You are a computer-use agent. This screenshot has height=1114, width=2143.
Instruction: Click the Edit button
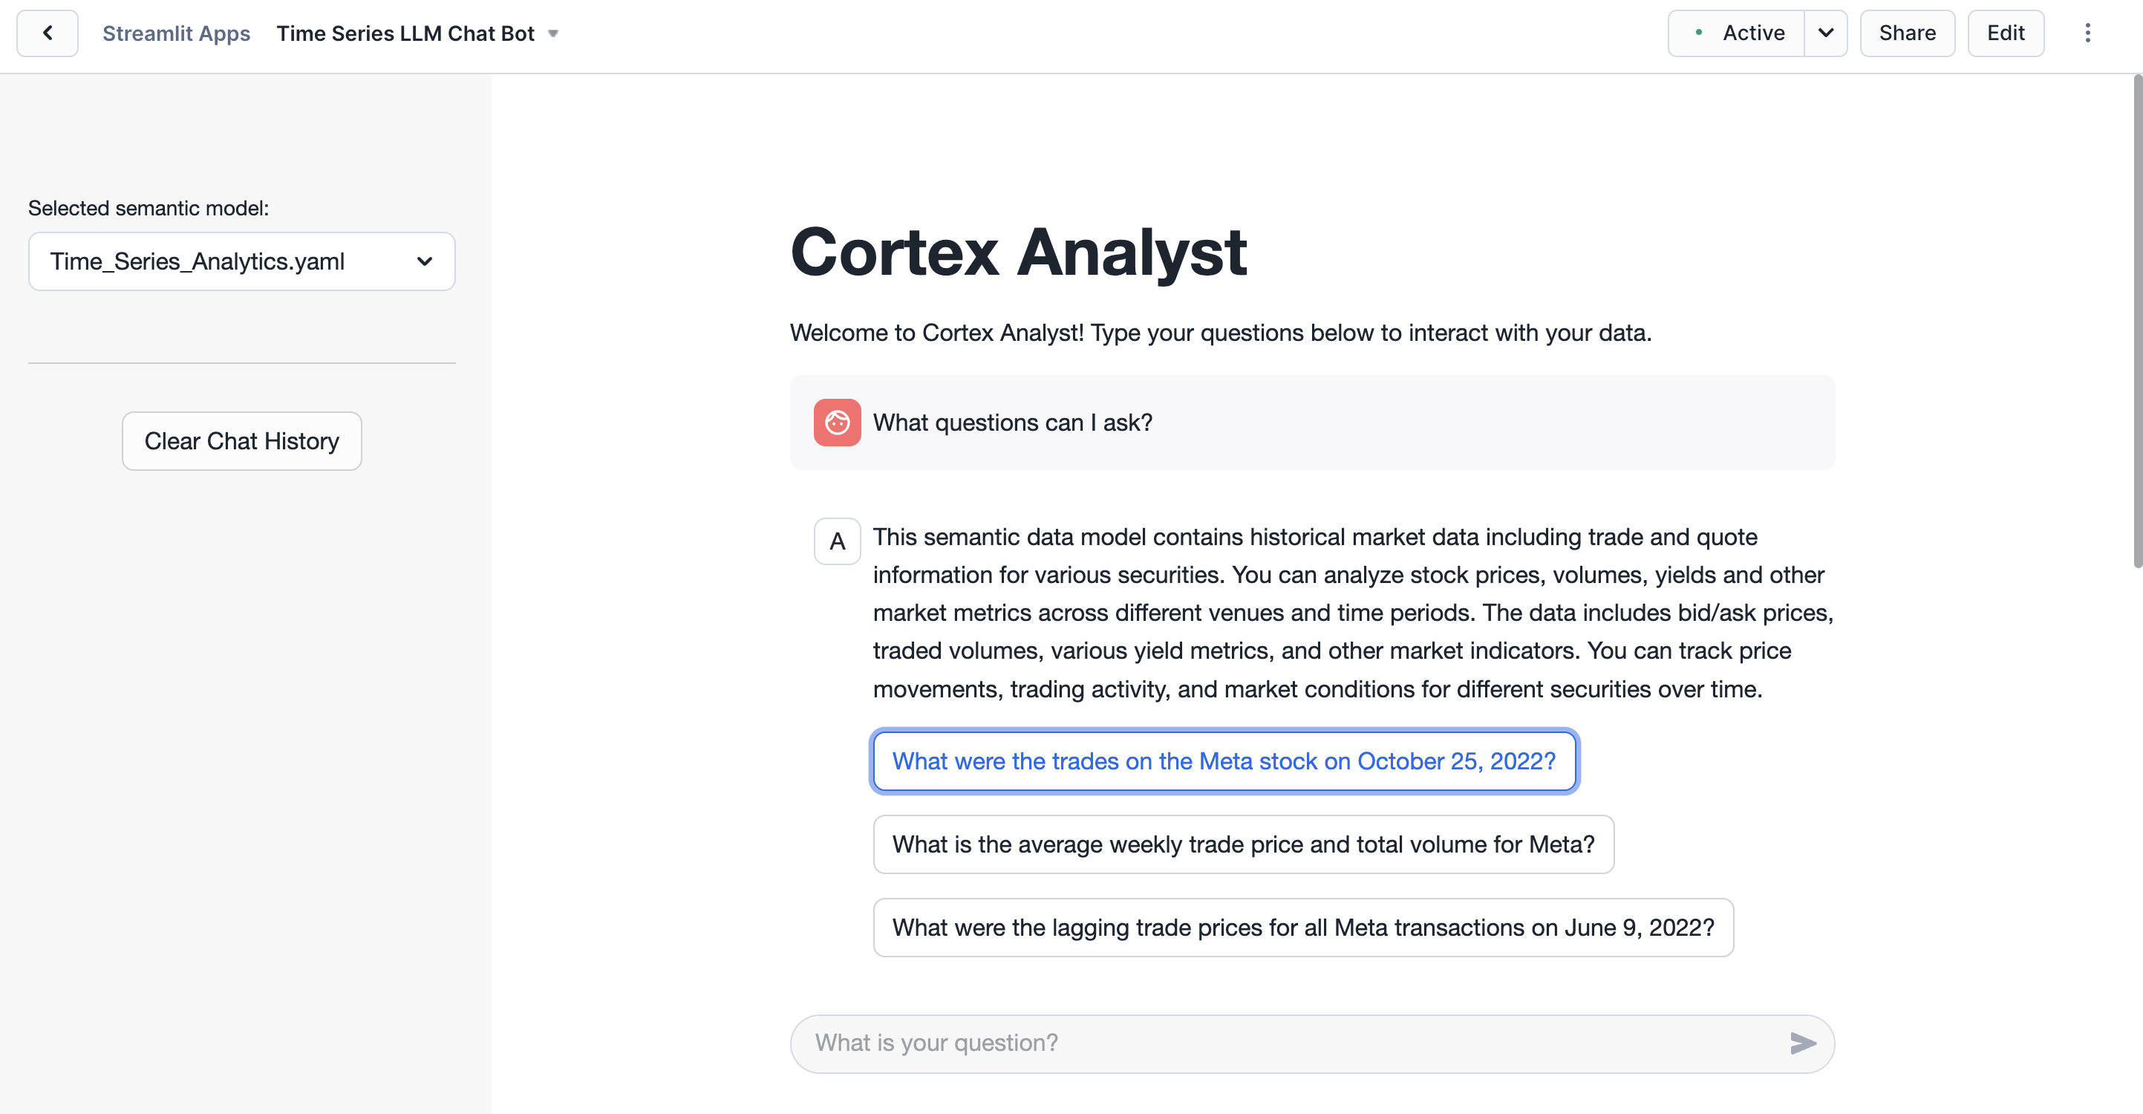(x=2005, y=33)
